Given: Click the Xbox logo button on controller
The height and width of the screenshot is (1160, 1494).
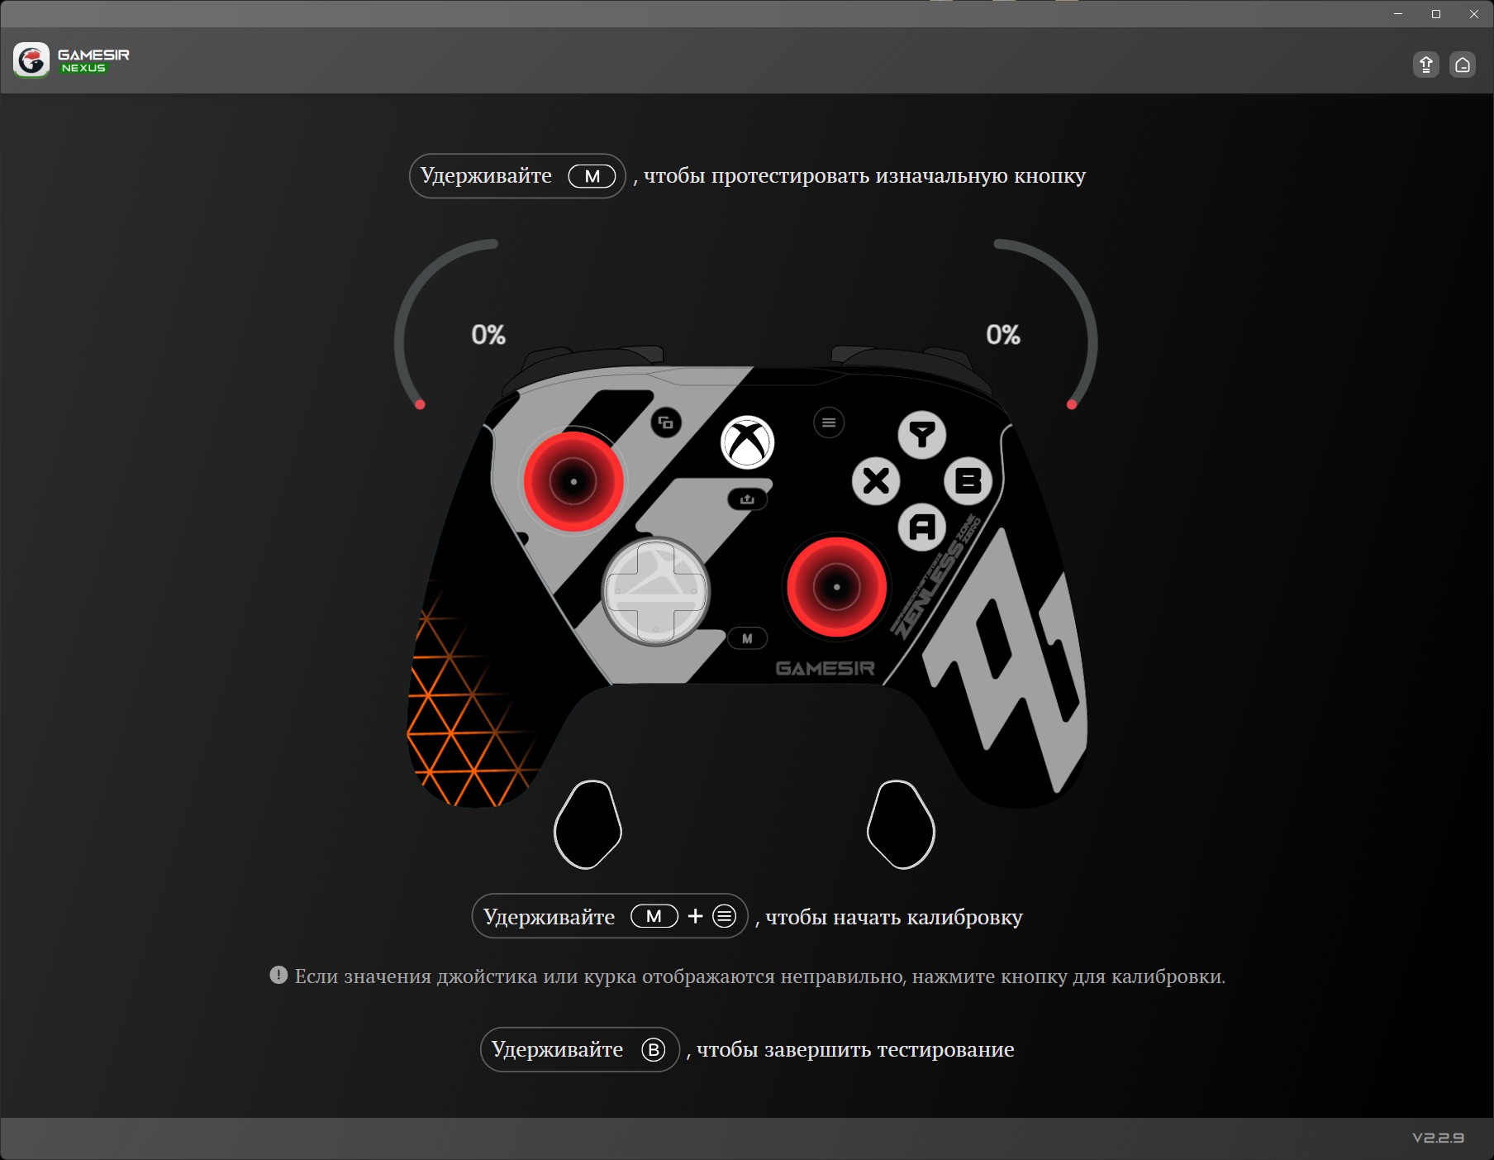Looking at the screenshot, I should (747, 442).
